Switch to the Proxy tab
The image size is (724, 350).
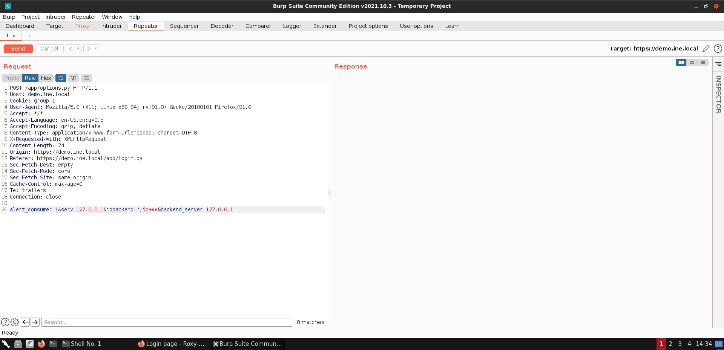[x=82, y=26]
